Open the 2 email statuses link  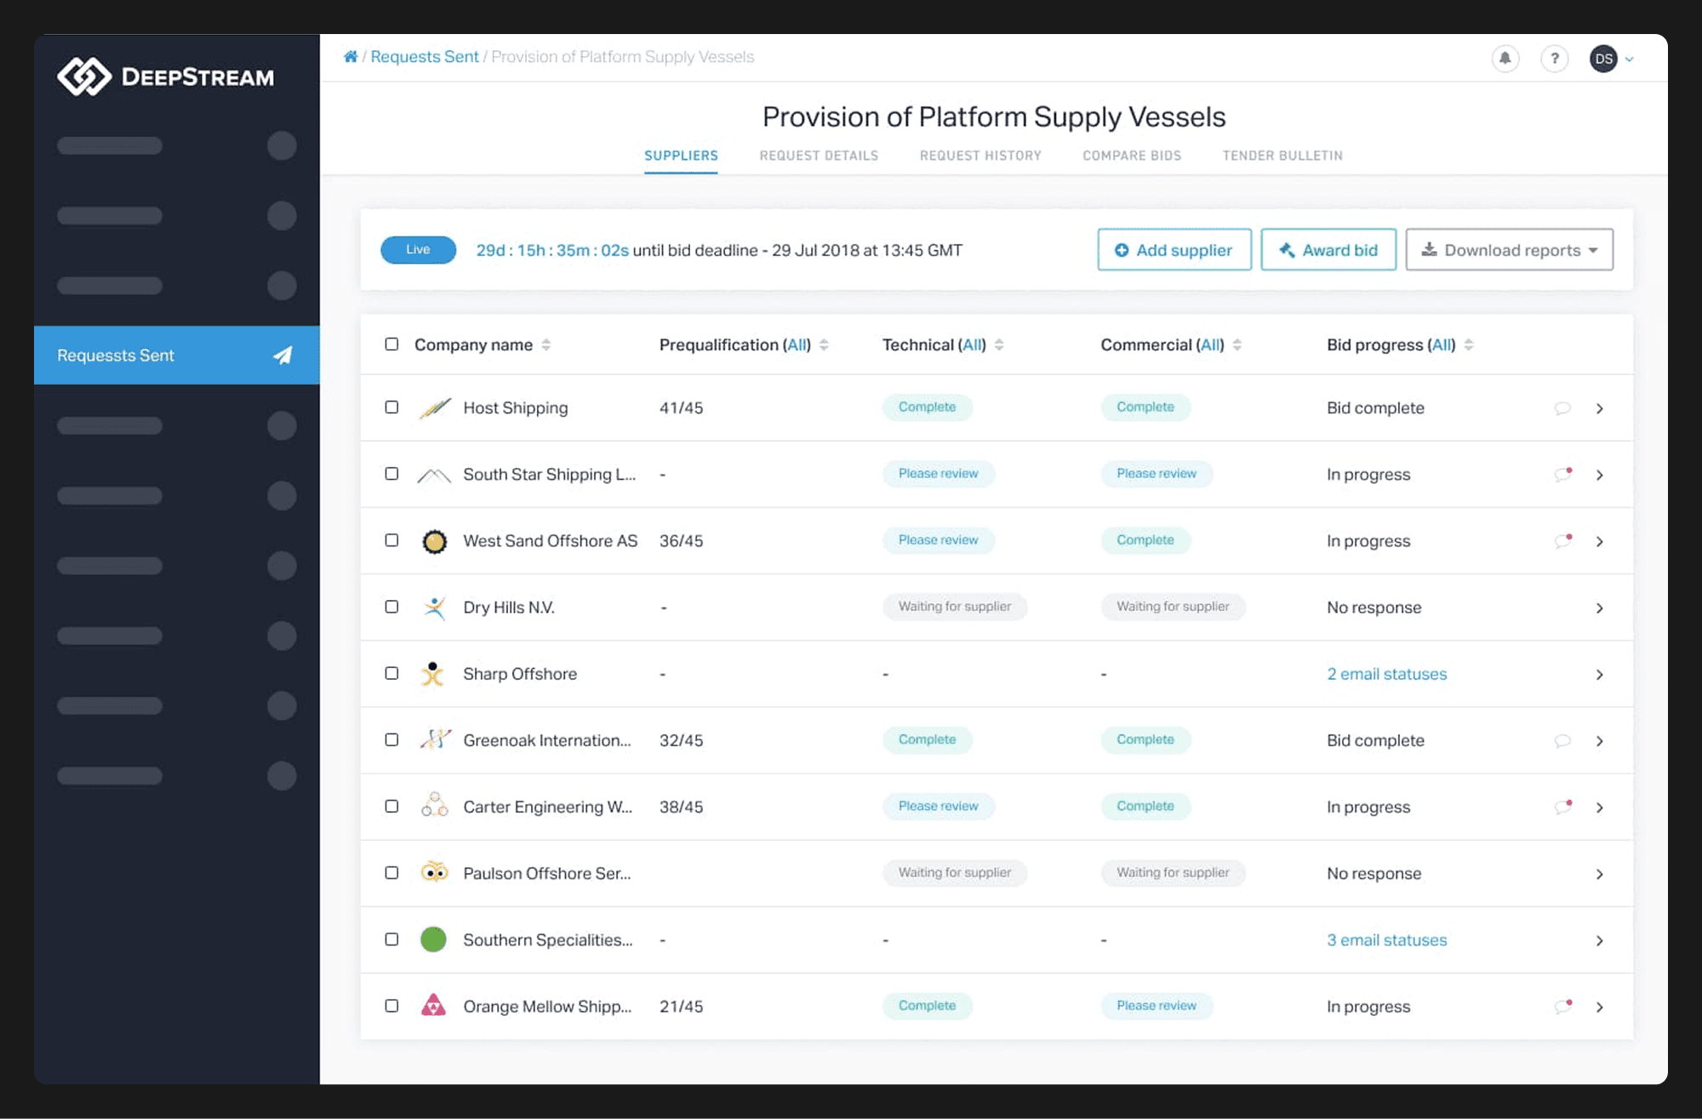point(1387,674)
